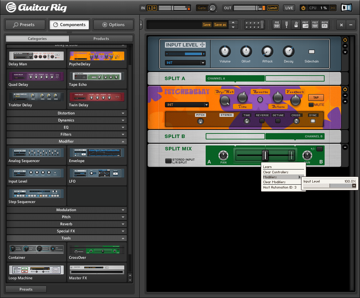The image size is (360, 298).
Task: Click the preset name display field
Action: (174, 24)
